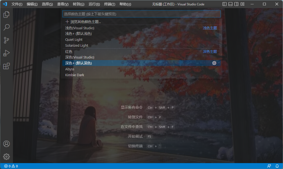Open the 查看(V) menu

(63, 4)
